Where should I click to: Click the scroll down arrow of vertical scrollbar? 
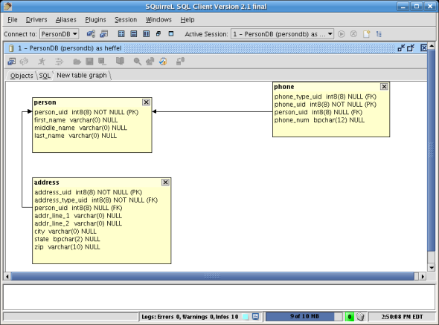[x=431, y=267]
